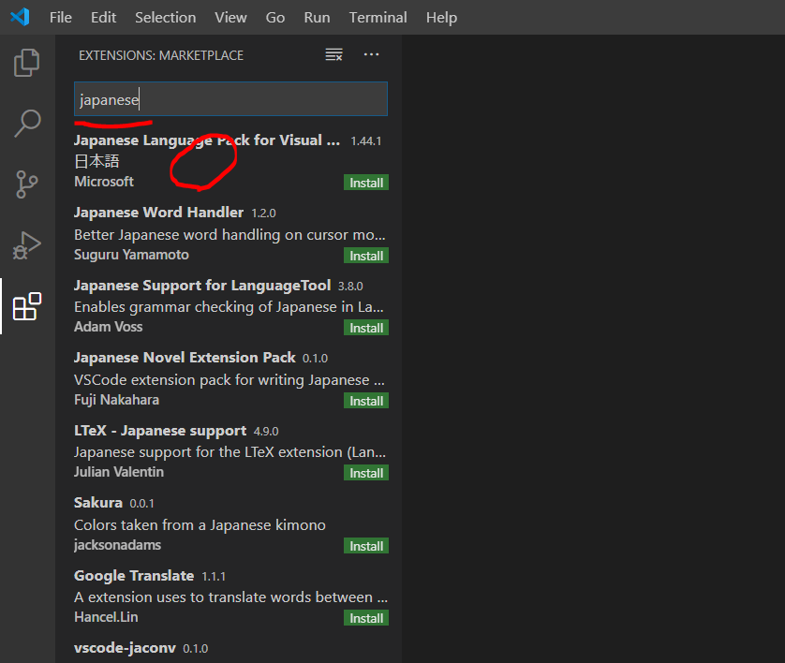Click publisher name Microsoft
This screenshot has height=663, width=785.
pos(104,181)
